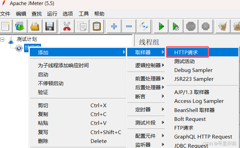This screenshot has height=148, width=240.
Task: Select 为子线程添加响应时间
Action: 78,66
